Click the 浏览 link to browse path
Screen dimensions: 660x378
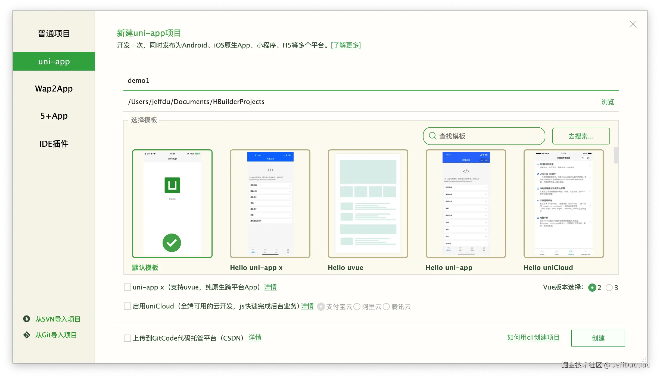click(x=608, y=102)
